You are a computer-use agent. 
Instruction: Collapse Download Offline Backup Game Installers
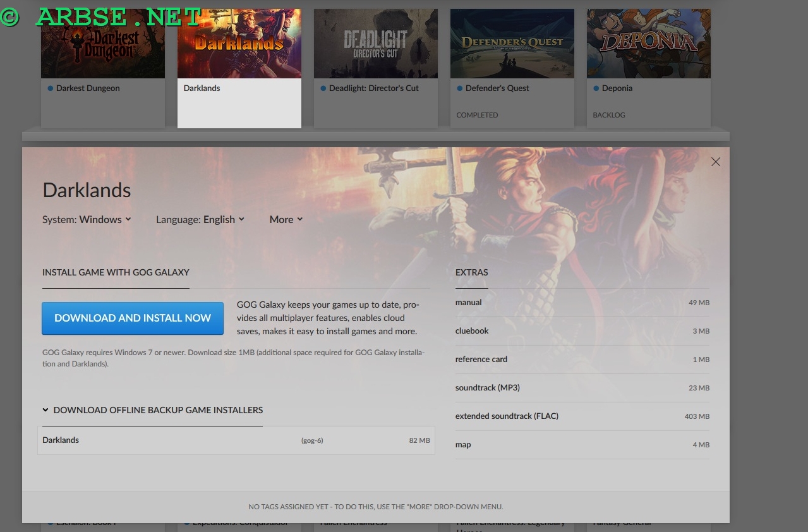152,410
